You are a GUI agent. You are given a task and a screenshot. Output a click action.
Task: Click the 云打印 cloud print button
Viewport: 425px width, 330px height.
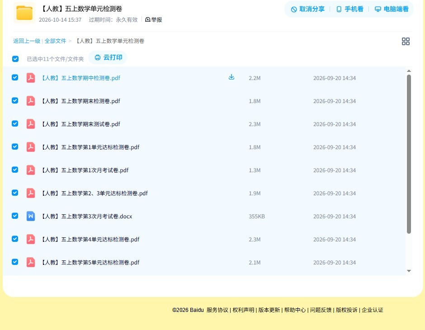(x=108, y=57)
